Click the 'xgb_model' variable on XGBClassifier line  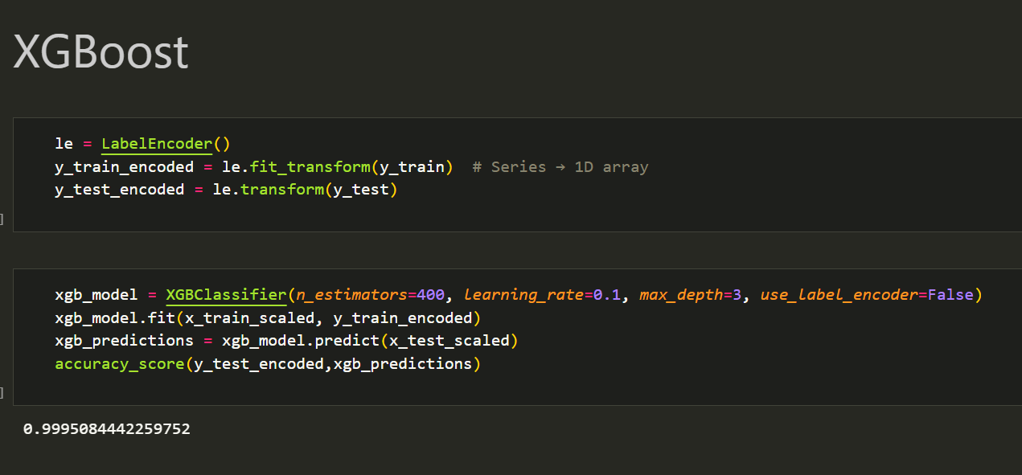click(96, 295)
